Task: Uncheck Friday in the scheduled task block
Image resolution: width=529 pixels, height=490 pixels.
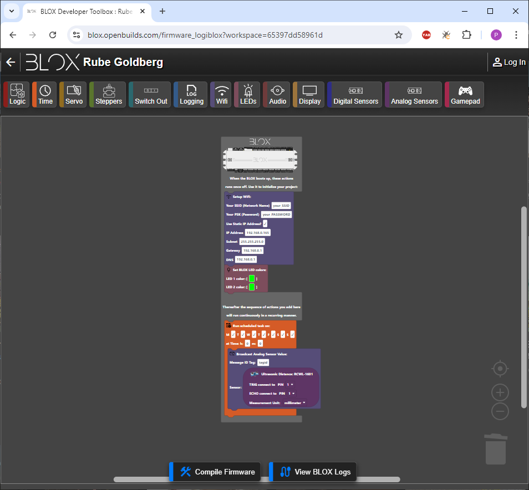Action: click(x=272, y=334)
